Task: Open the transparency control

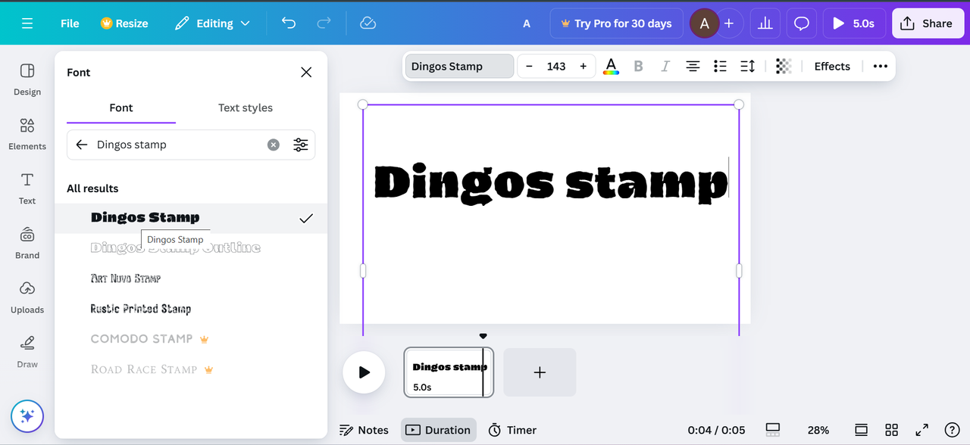Action: click(x=784, y=67)
